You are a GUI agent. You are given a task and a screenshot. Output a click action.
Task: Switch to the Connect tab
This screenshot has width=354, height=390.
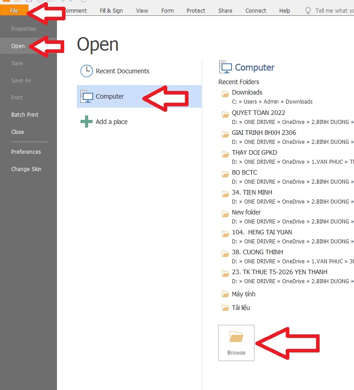256,11
